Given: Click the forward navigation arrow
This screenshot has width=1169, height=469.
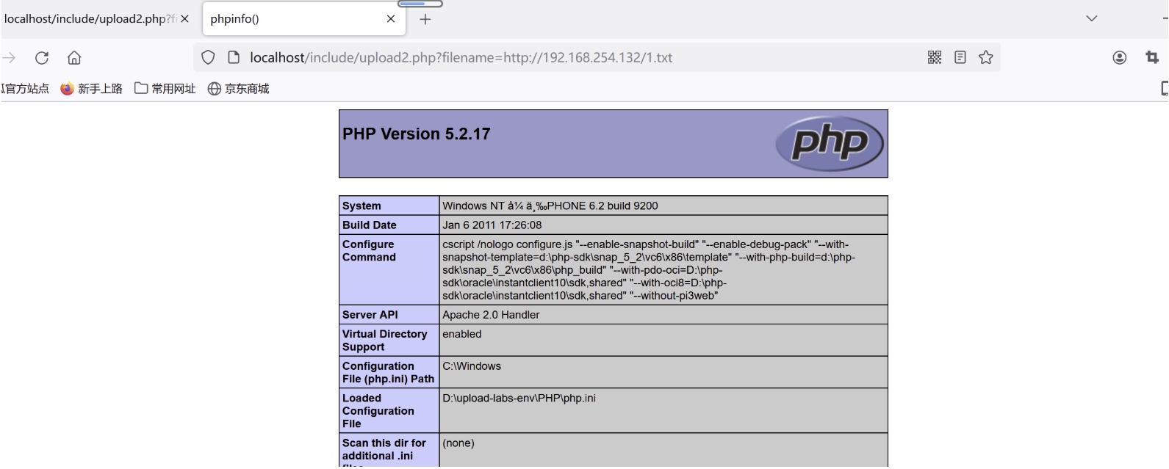Looking at the screenshot, I should (9, 57).
